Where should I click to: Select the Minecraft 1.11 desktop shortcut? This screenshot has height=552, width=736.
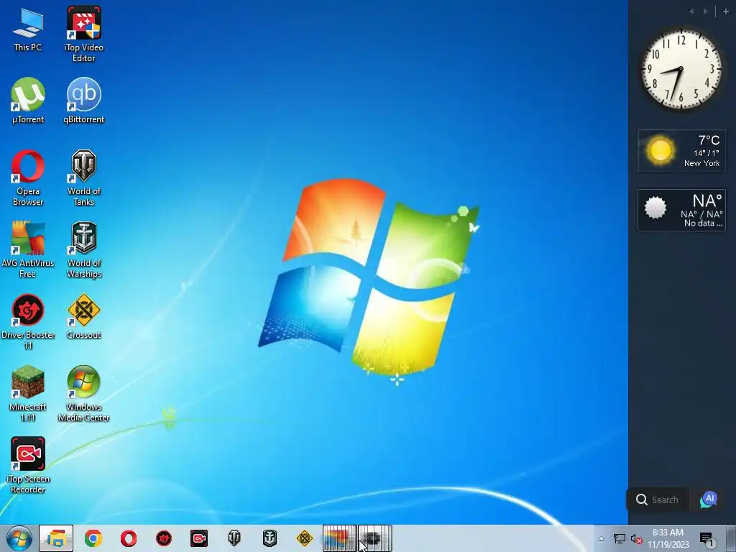point(28,394)
